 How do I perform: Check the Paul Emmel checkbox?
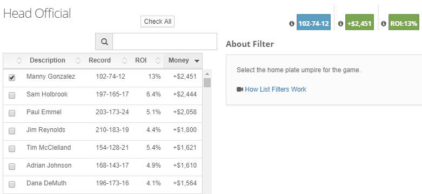[x=12, y=113]
